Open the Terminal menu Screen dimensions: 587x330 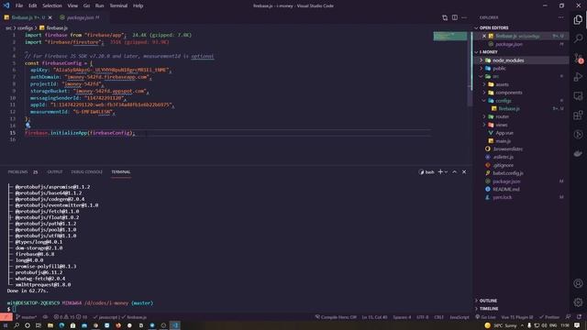[x=118, y=5]
